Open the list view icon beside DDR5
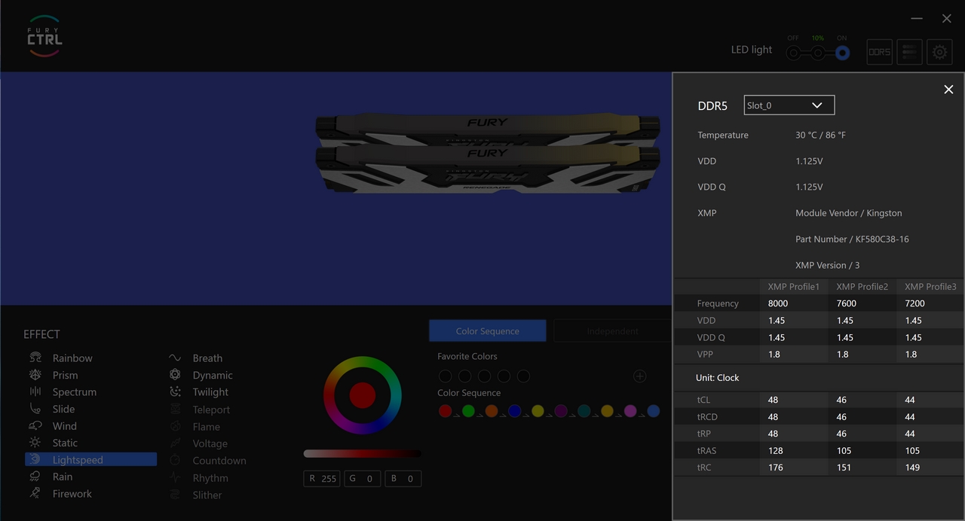The height and width of the screenshot is (521, 965). coord(910,52)
